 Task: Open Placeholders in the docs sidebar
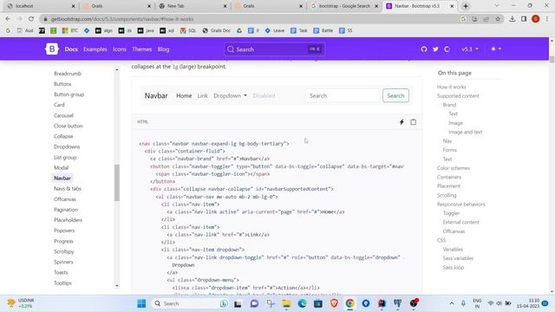pos(68,220)
